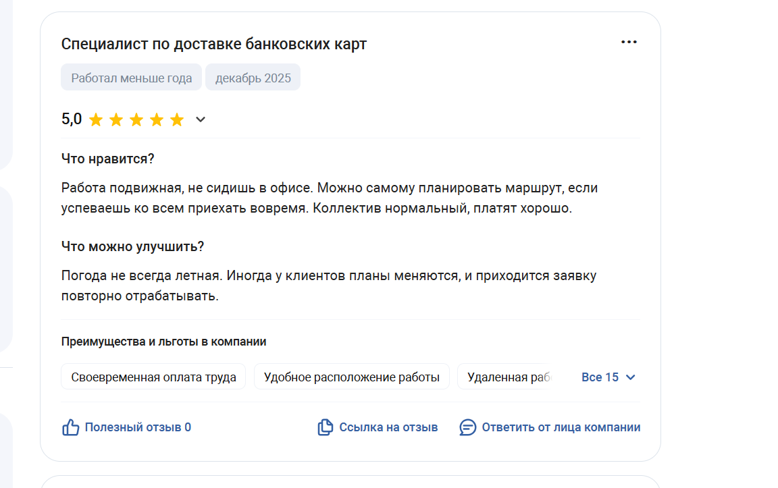The height and width of the screenshot is (488, 778).
Task: Open the three-dots review options menu
Action: pyautogui.click(x=629, y=43)
